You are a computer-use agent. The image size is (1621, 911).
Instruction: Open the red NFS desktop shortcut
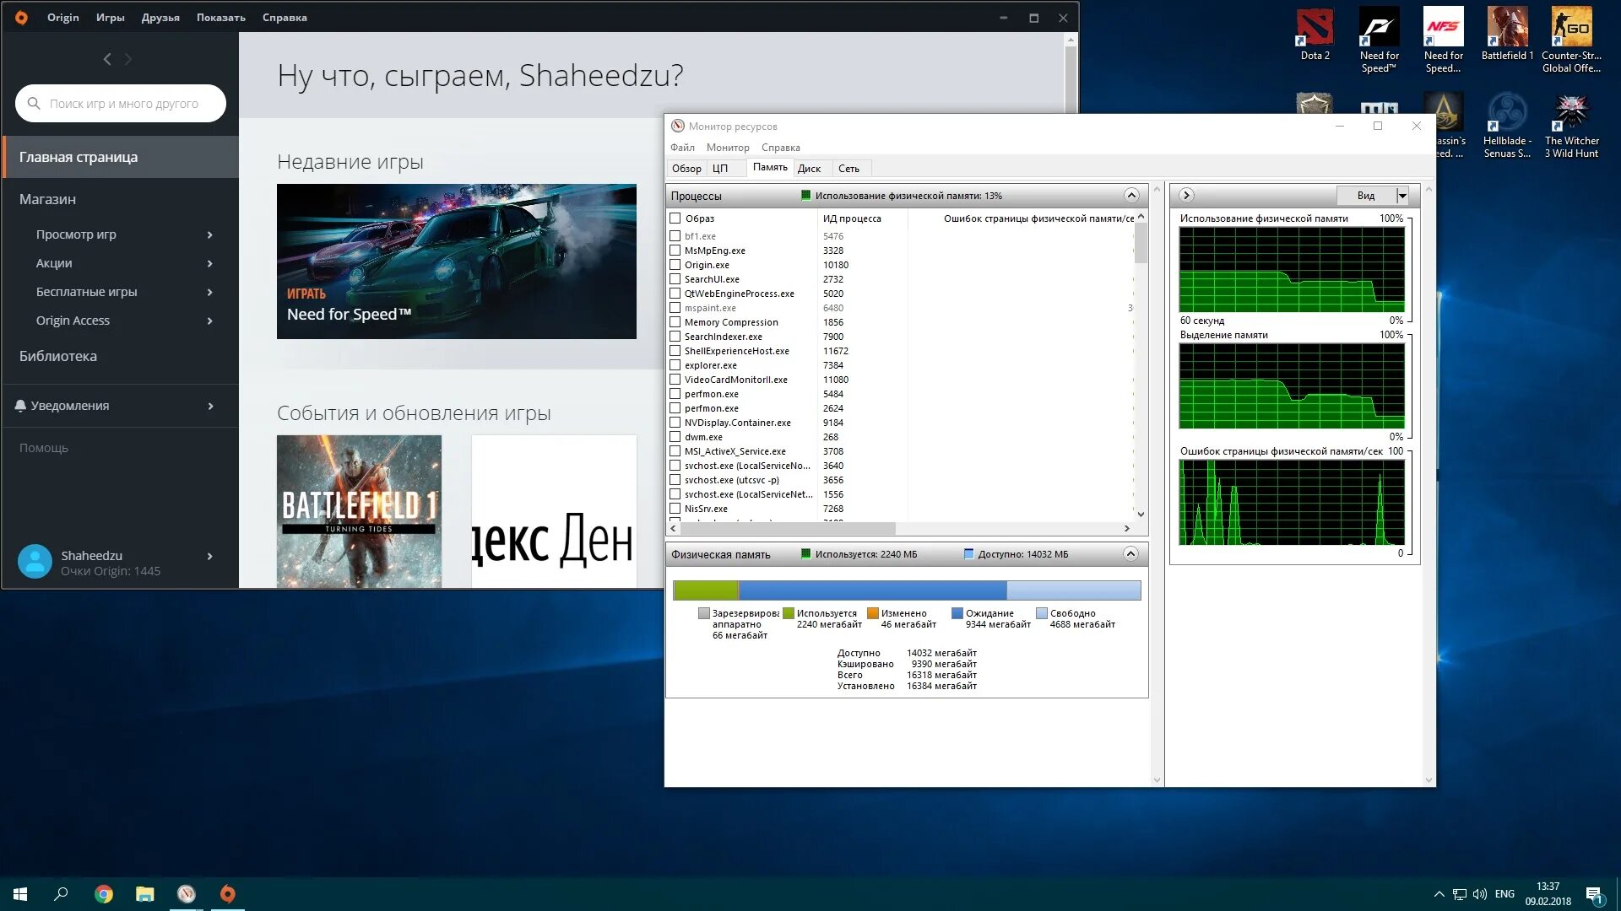click(x=1443, y=40)
